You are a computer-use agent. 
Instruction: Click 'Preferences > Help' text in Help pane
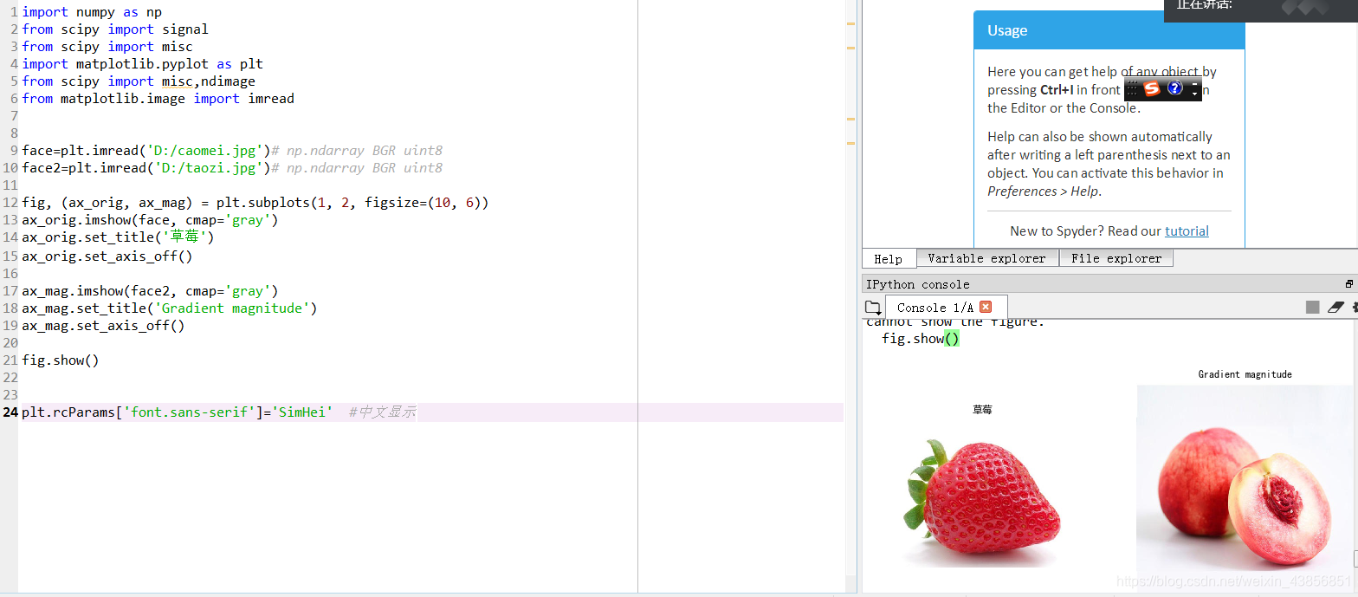pyautogui.click(x=1043, y=191)
